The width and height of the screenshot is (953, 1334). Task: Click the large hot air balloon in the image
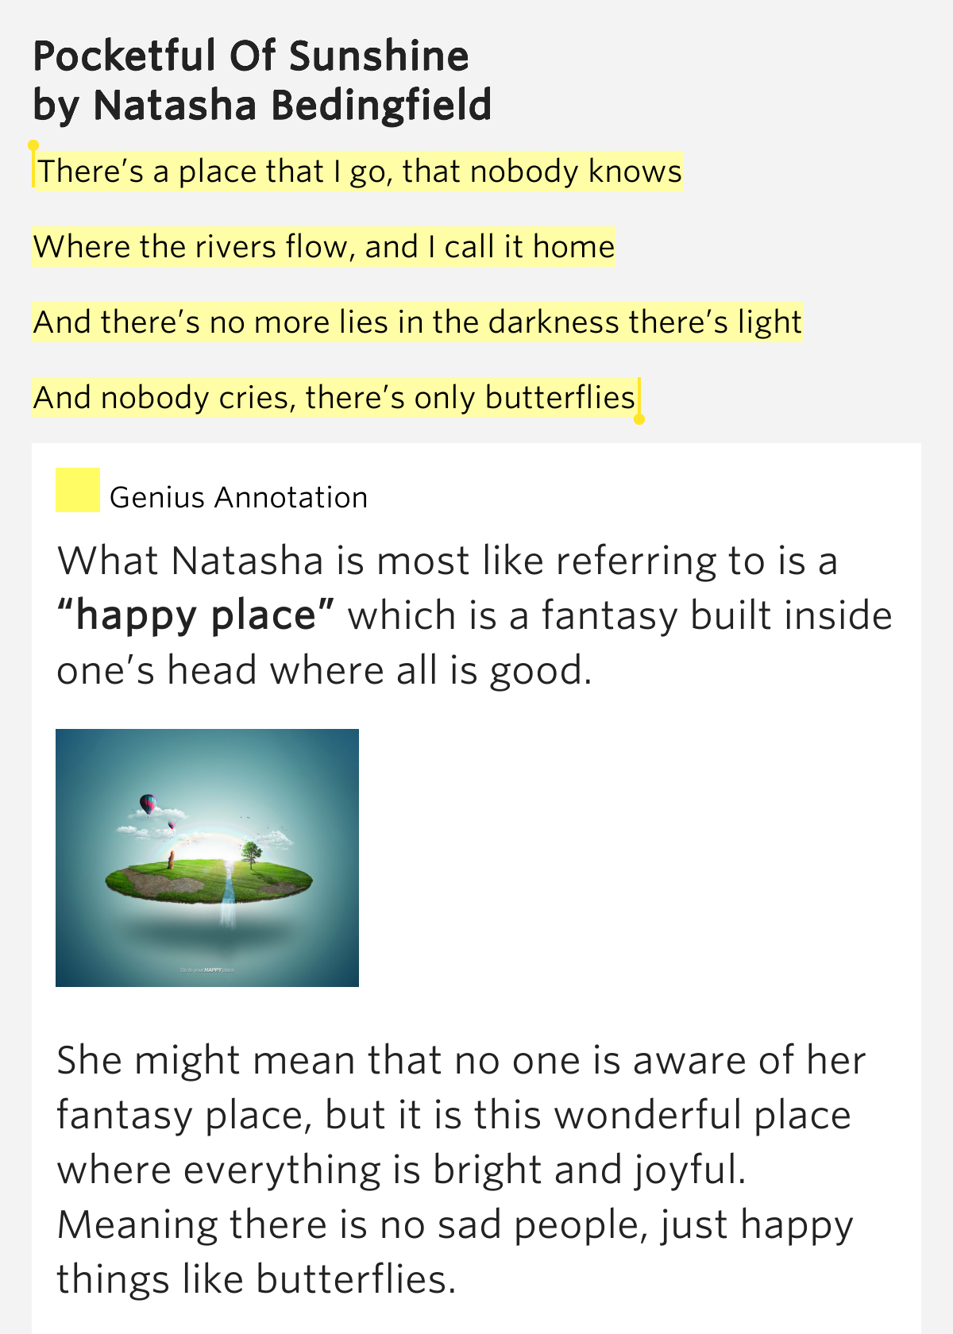point(148,804)
